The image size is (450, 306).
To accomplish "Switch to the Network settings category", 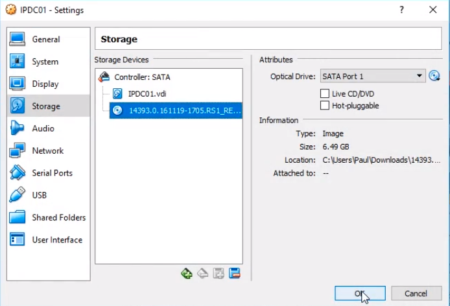I will 47,151.
